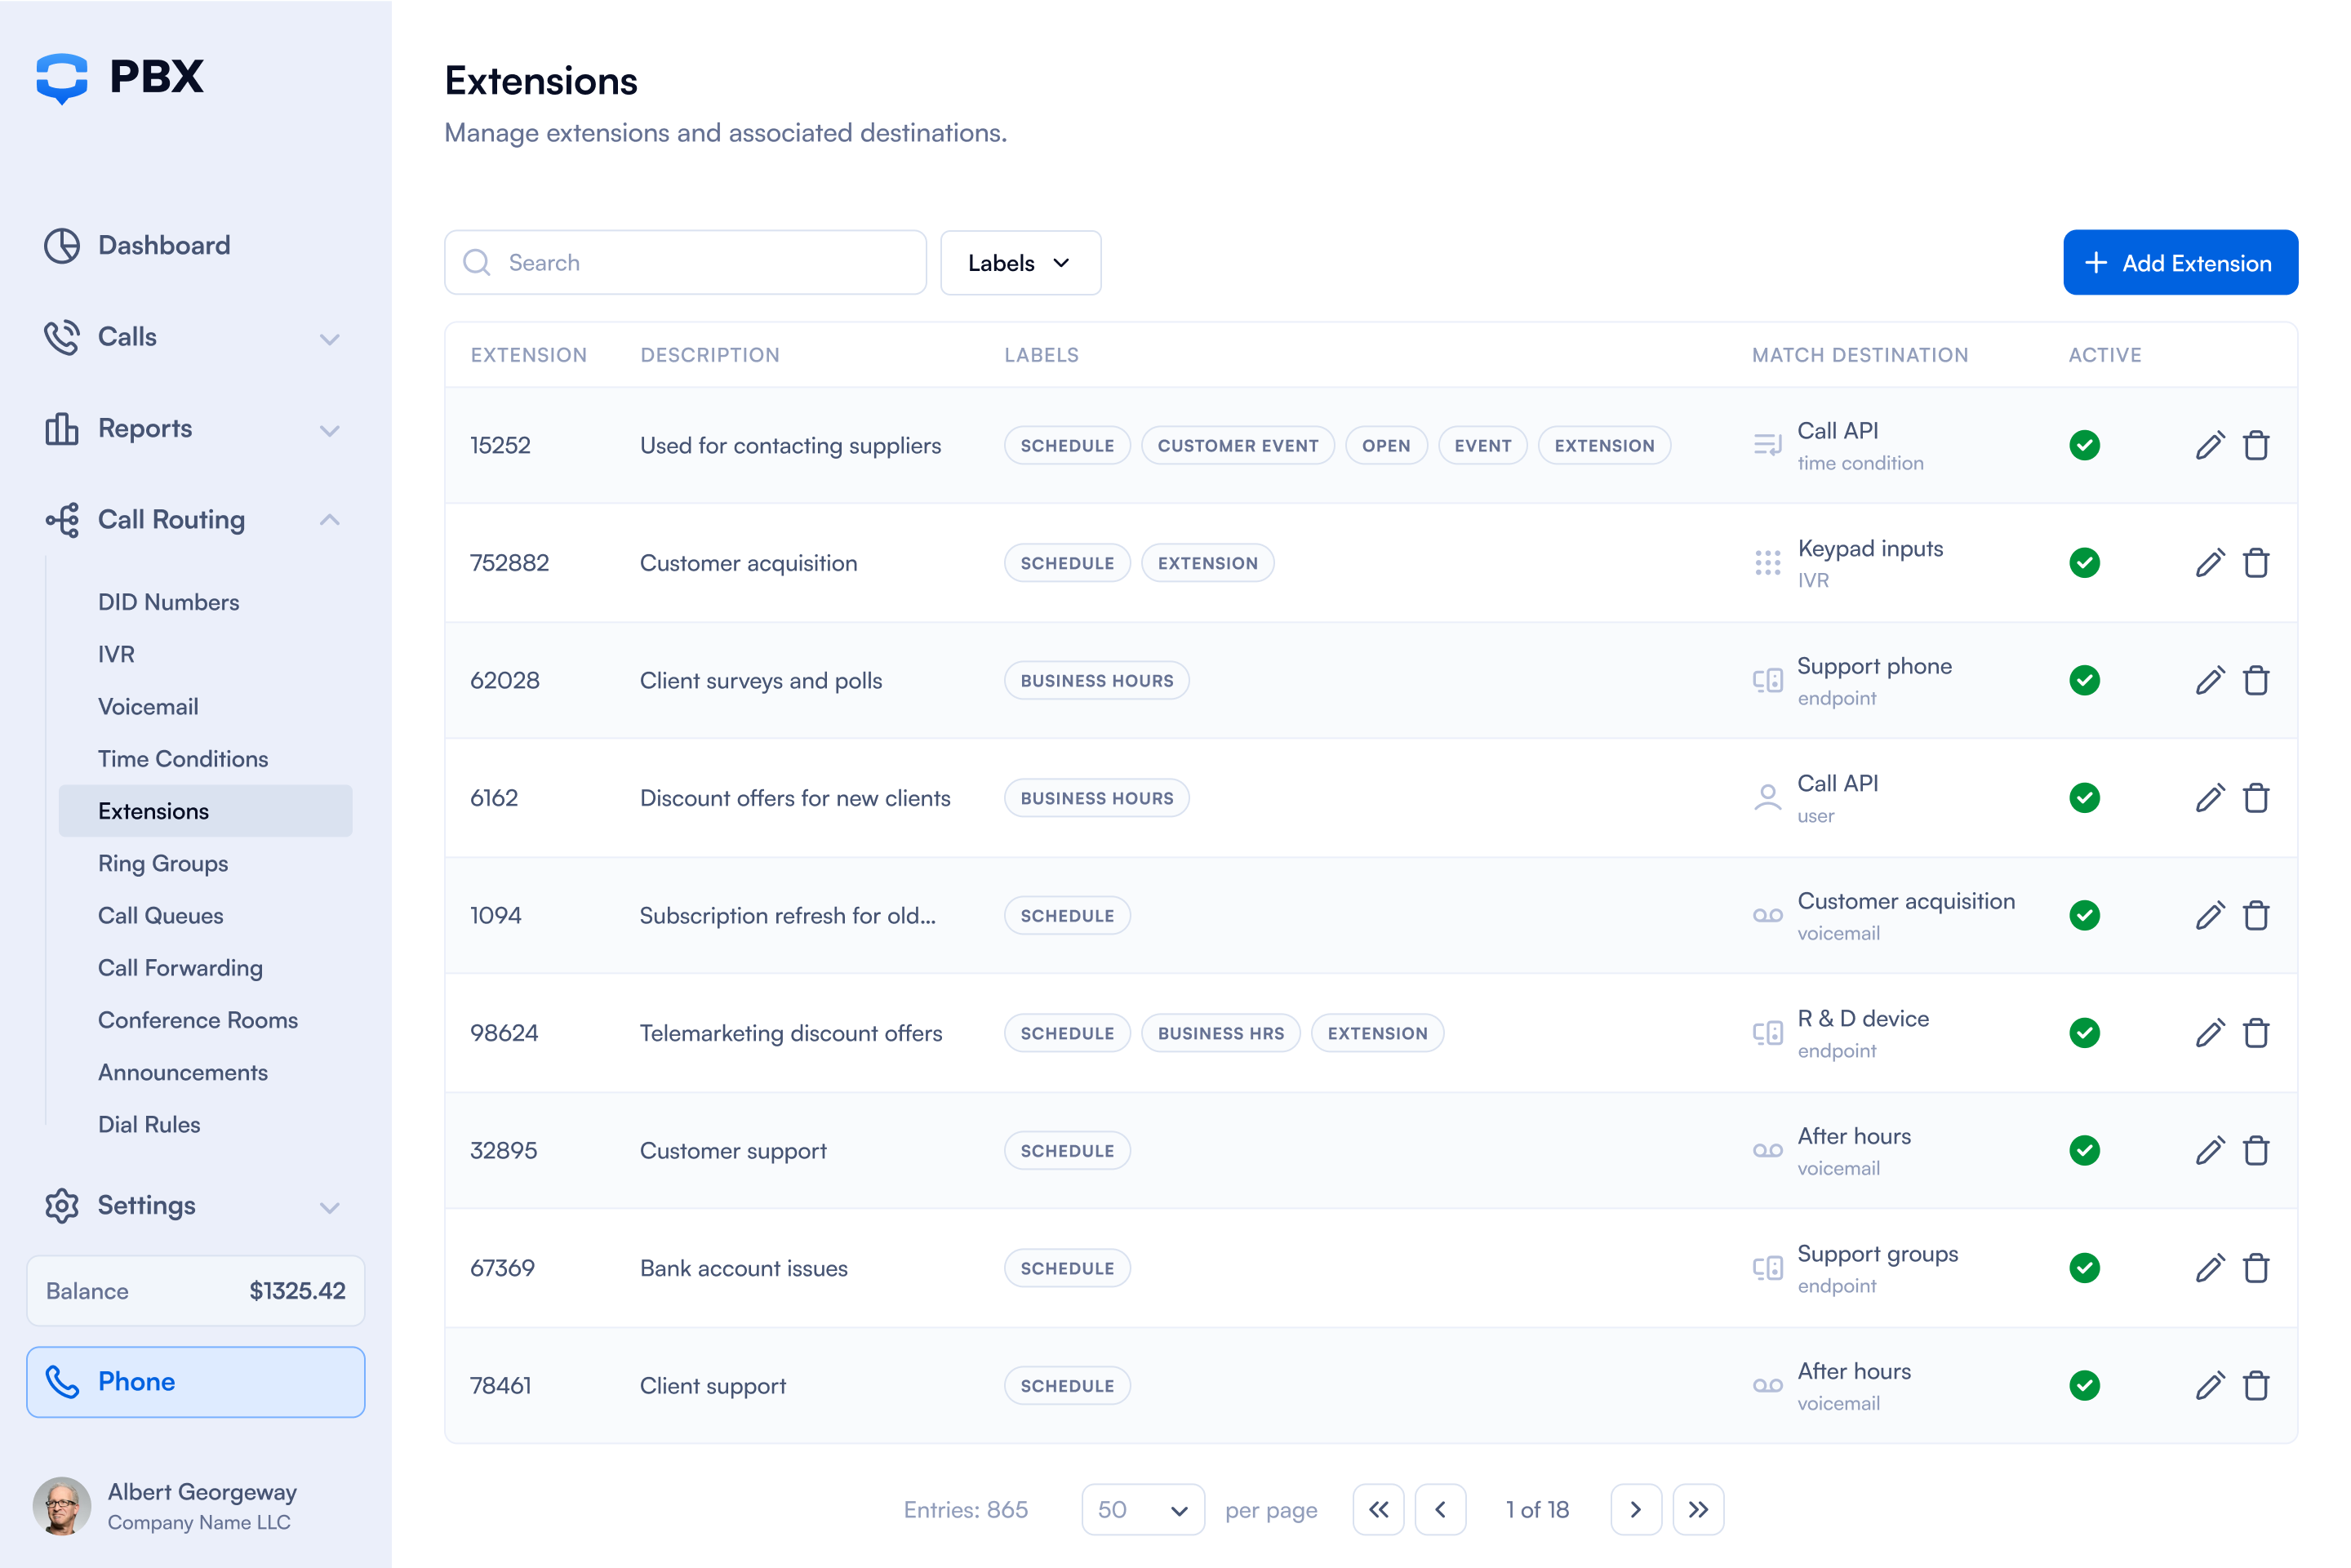Click the EXTENSION label tag on 98624
2351x1568 pixels.
pyautogui.click(x=1376, y=1033)
